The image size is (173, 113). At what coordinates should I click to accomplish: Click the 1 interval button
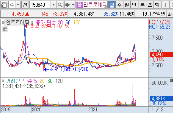165,5
